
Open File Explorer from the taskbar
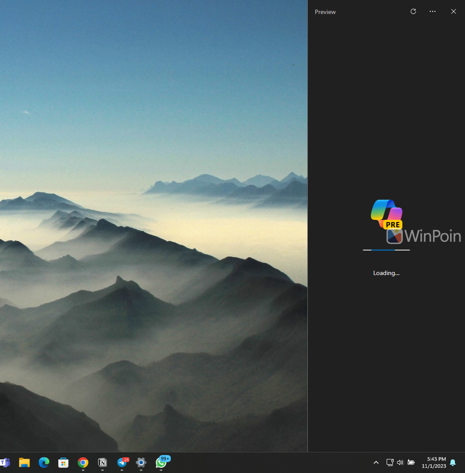click(24, 462)
